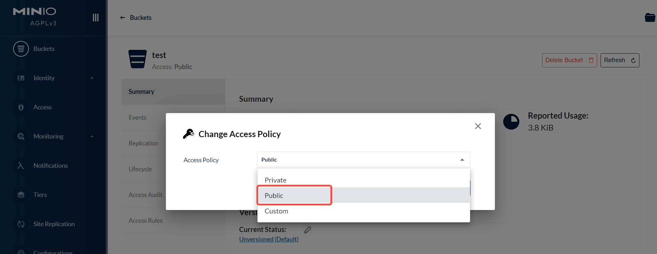
Task: Open the Access Rules tab
Action: pos(146,221)
